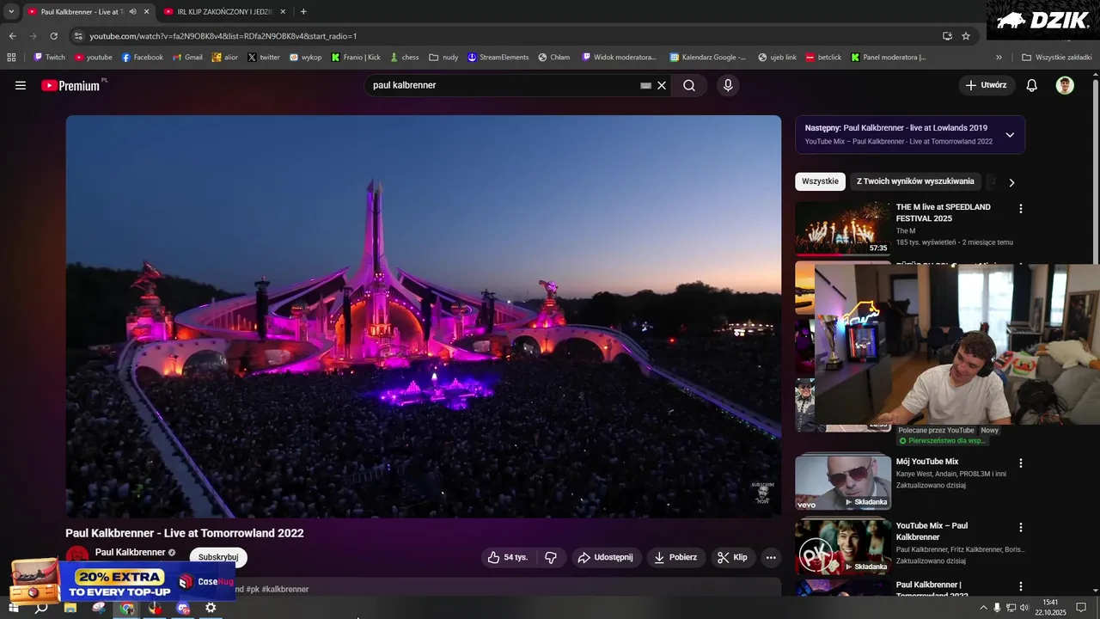Expand the Następny playlist panel chevron

(x=1010, y=135)
